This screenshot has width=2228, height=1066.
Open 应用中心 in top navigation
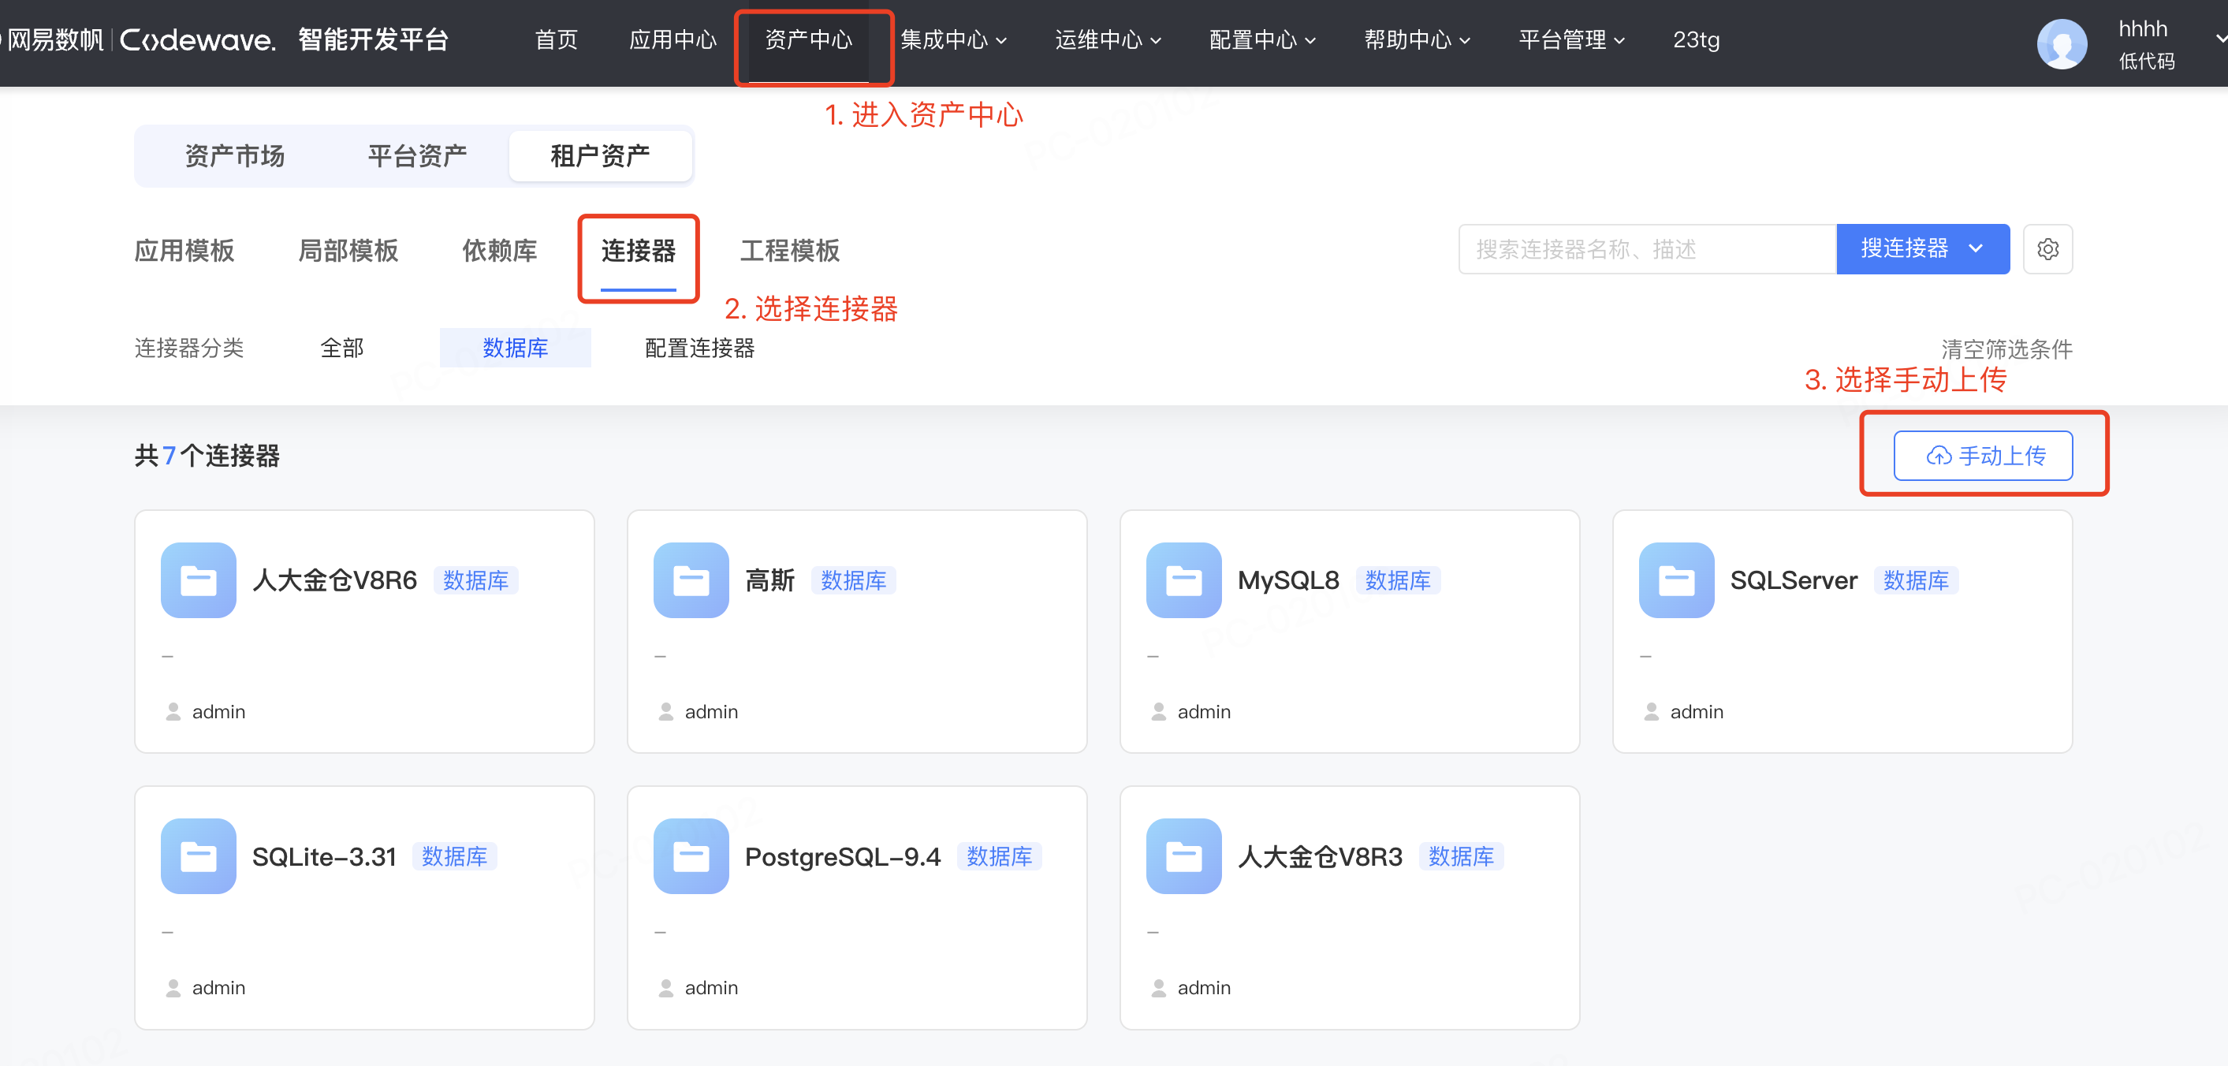[x=673, y=39]
